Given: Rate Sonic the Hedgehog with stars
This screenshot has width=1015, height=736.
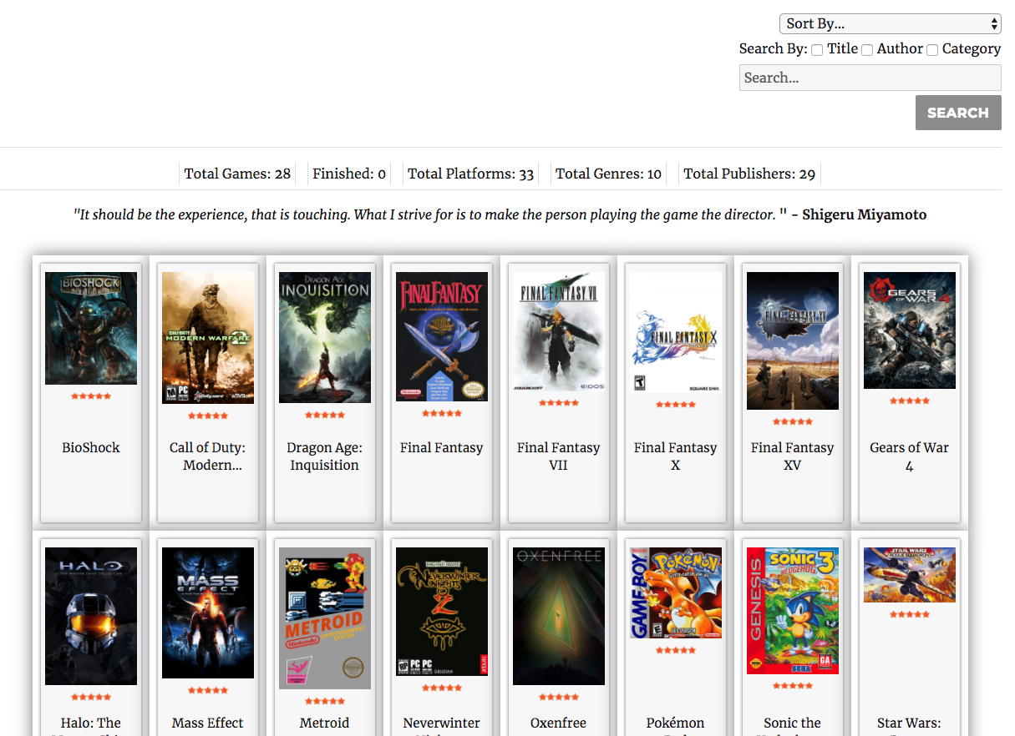Looking at the screenshot, I should pos(793,686).
